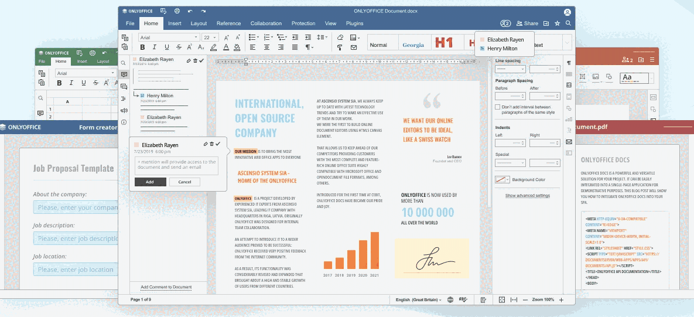
Task: Click the fit to page icon
Action: [x=502, y=299]
